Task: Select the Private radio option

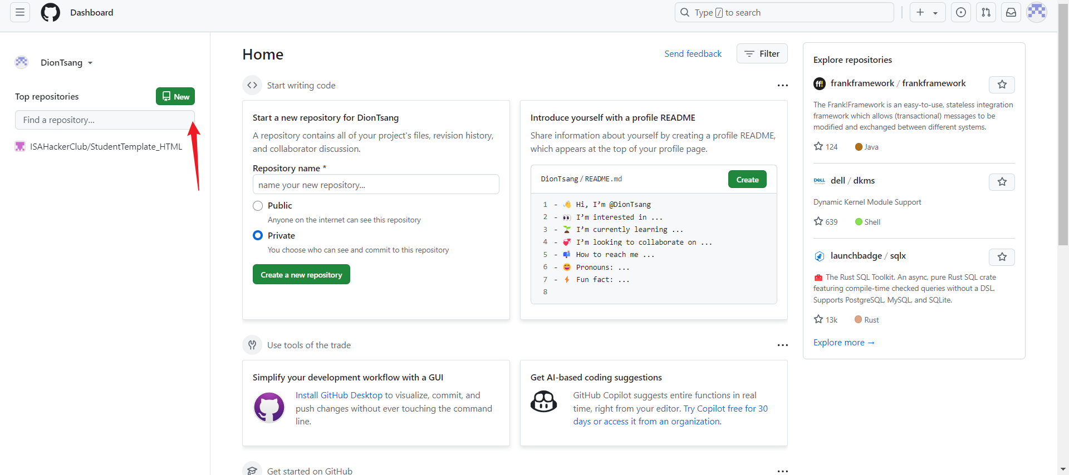Action: coord(258,235)
